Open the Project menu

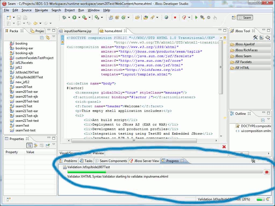pos(70,10)
